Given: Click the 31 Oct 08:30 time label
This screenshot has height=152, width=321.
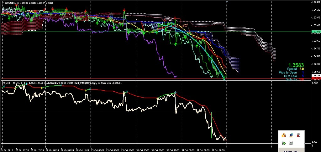Looking at the screenshot, I should [x=203, y=150].
